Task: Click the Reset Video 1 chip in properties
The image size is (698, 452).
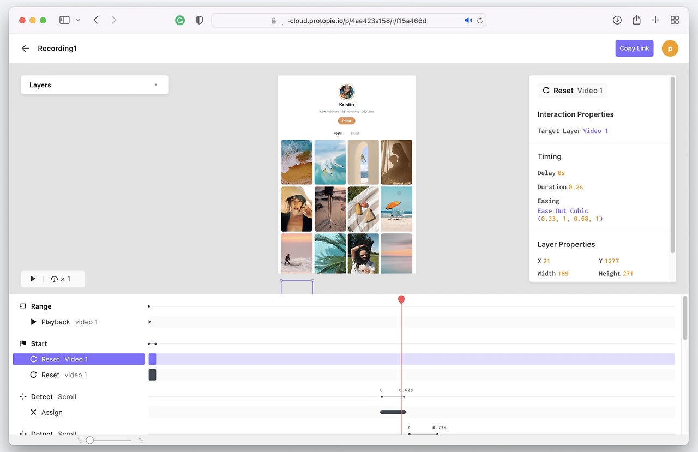Action: click(x=573, y=91)
